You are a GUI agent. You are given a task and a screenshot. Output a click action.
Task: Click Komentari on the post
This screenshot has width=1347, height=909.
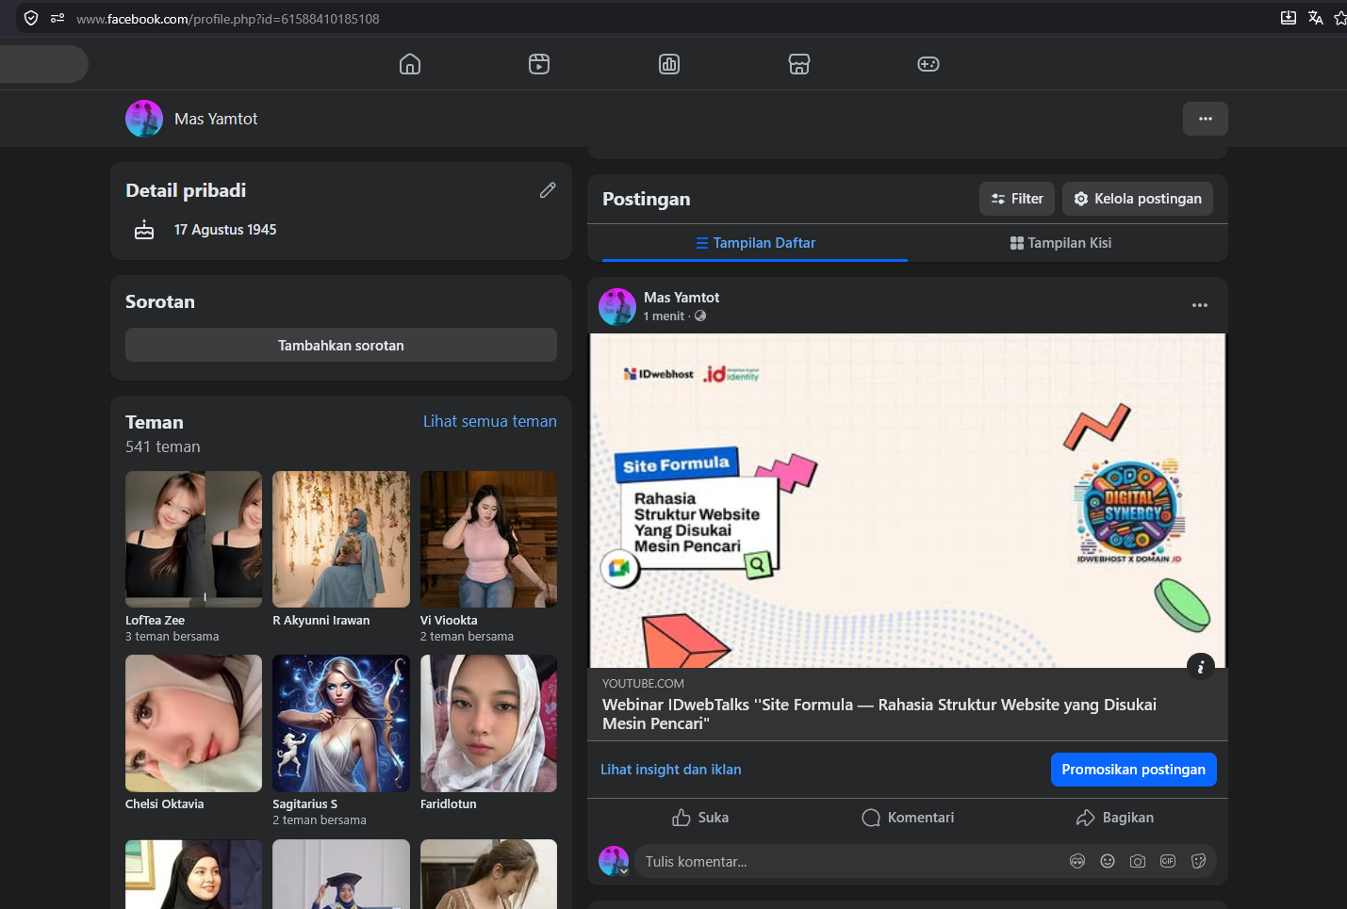(x=908, y=818)
